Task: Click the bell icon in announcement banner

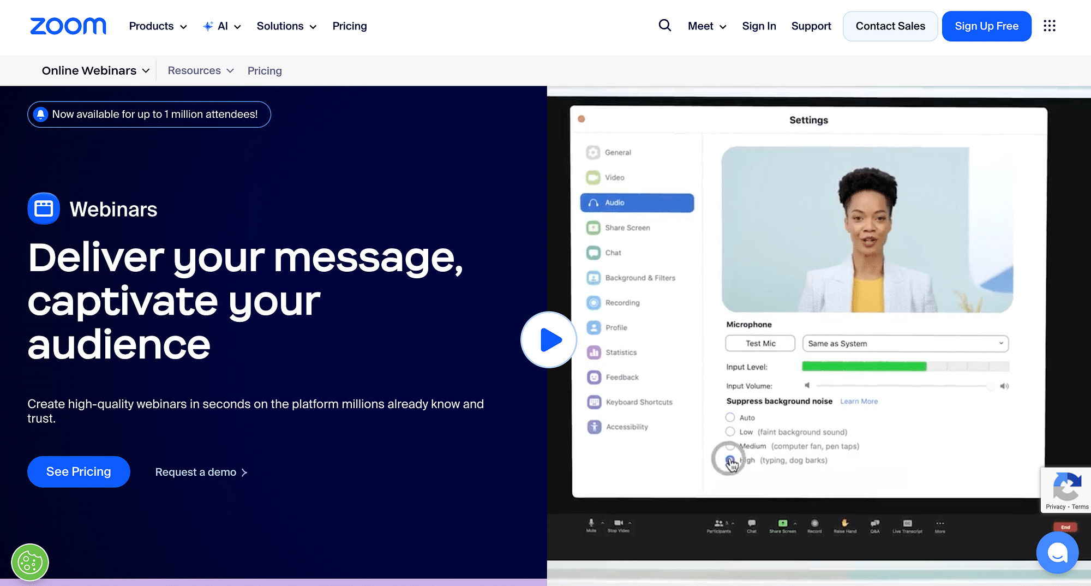Action: tap(40, 114)
